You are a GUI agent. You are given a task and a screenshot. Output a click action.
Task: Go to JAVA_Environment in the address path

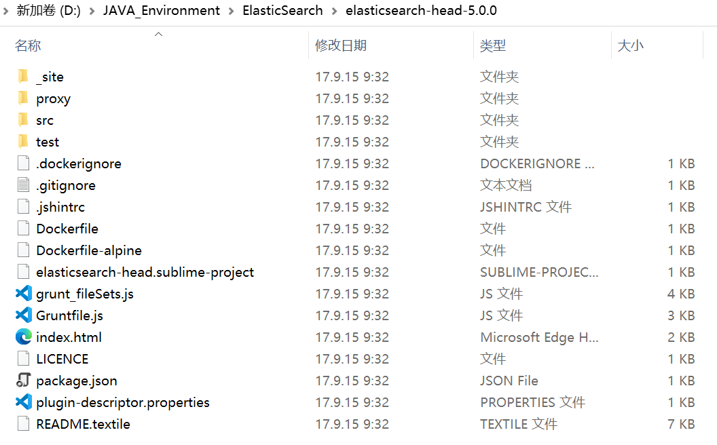(162, 11)
